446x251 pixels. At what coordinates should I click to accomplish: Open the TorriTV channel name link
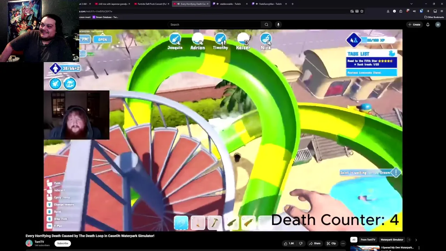point(39,242)
